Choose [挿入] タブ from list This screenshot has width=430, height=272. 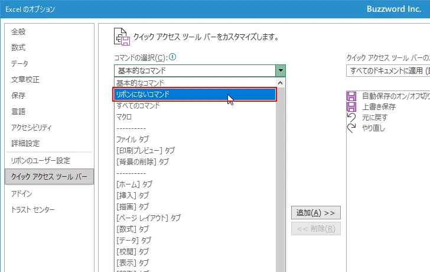point(195,195)
